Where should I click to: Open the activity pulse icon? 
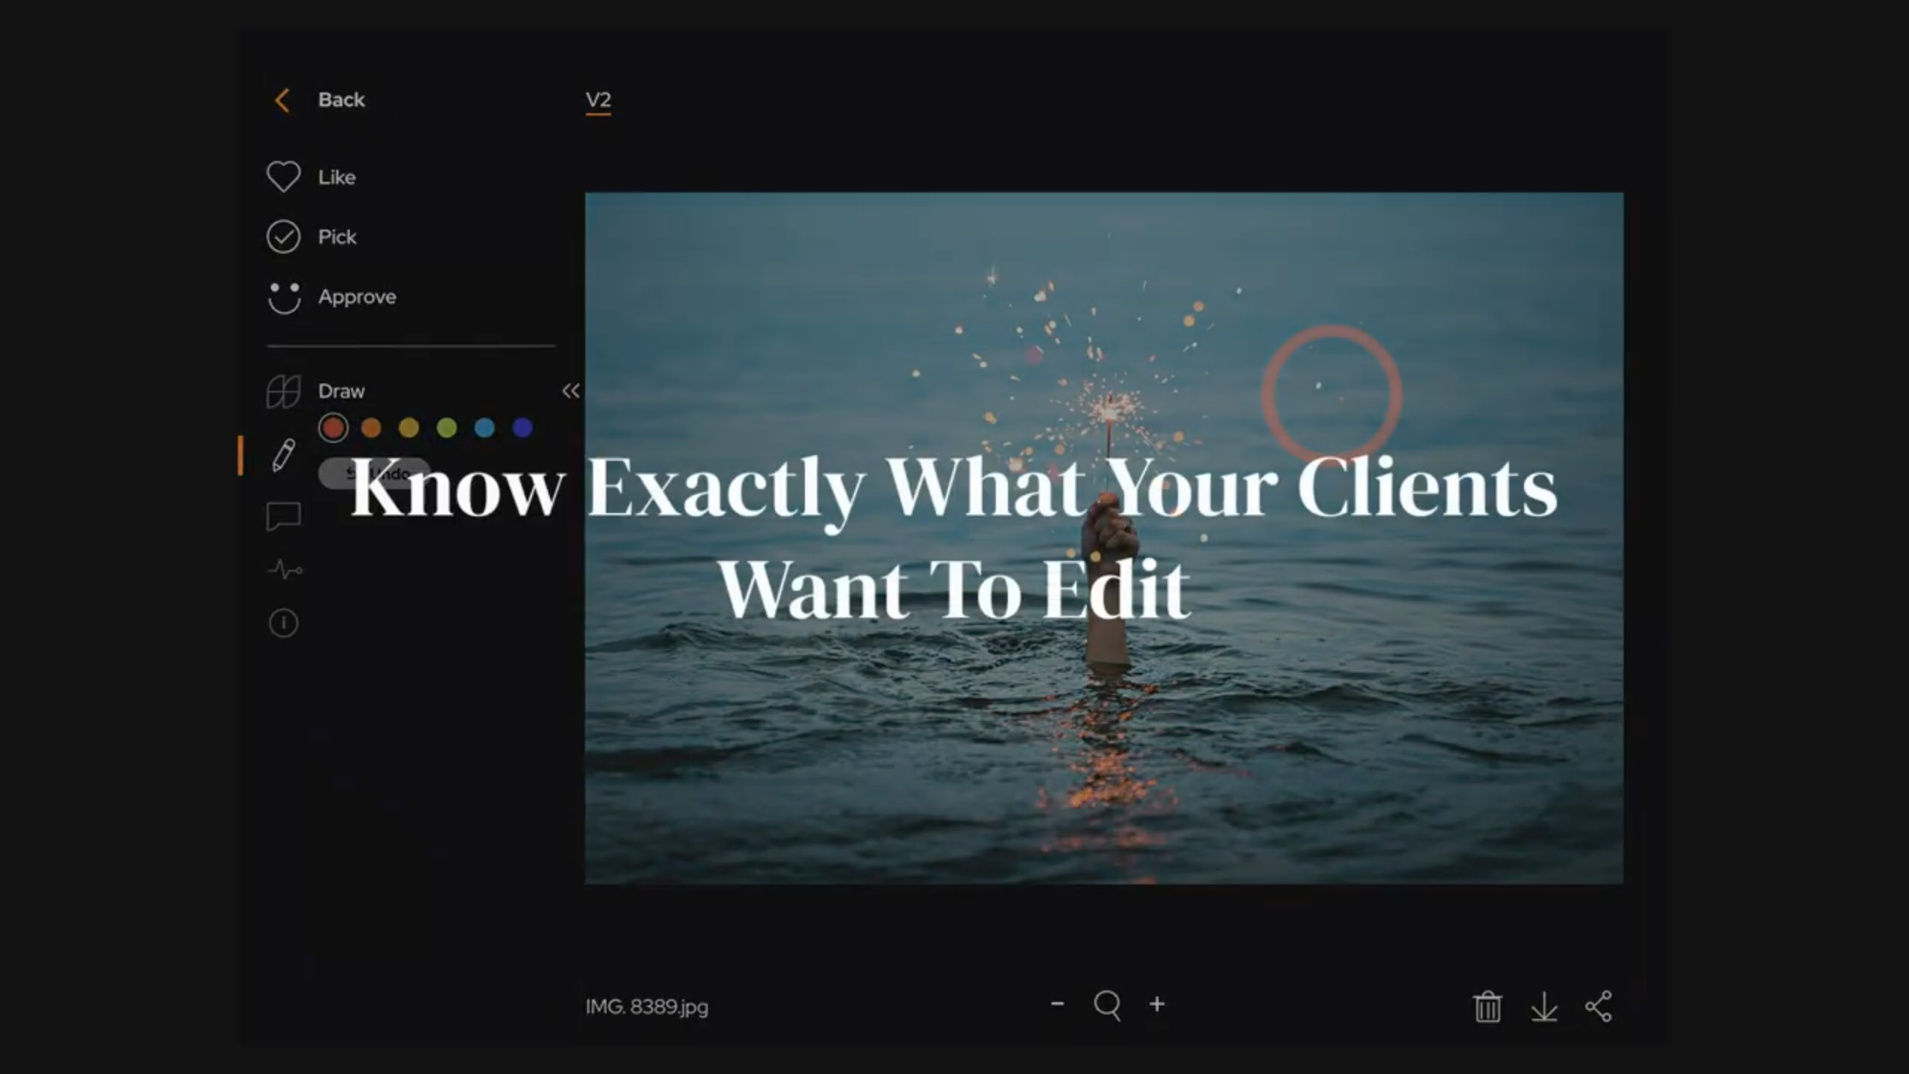pyautogui.click(x=284, y=571)
